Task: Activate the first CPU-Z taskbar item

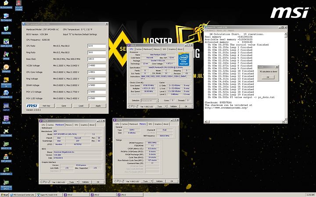Action: coord(76,195)
